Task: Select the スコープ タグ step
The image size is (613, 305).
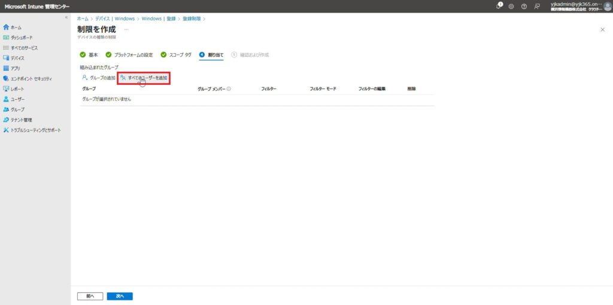Action: [x=176, y=54]
